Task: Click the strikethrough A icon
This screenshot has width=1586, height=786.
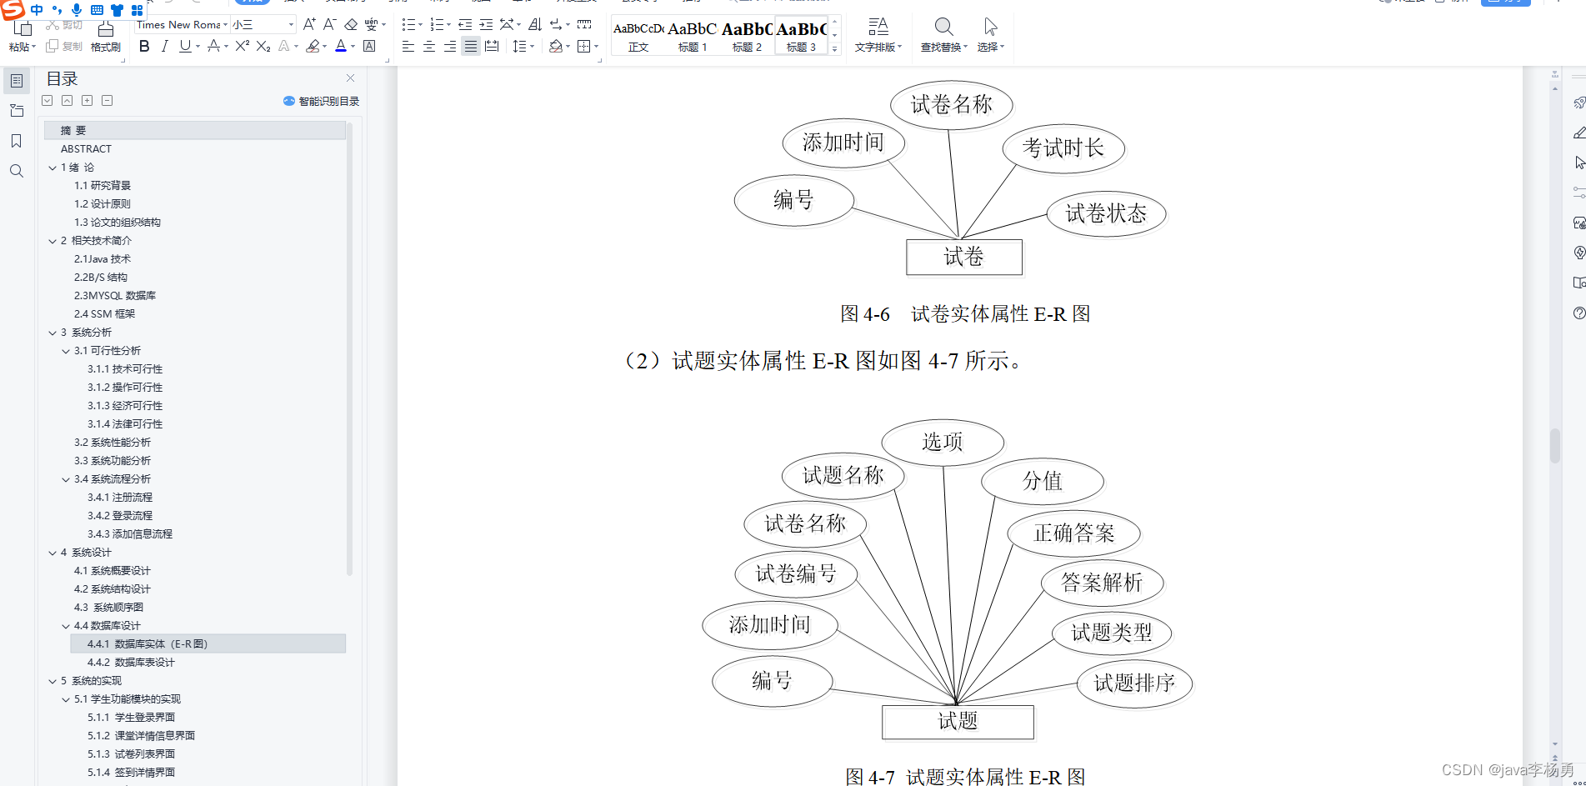Action: click(x=213, y=47)
